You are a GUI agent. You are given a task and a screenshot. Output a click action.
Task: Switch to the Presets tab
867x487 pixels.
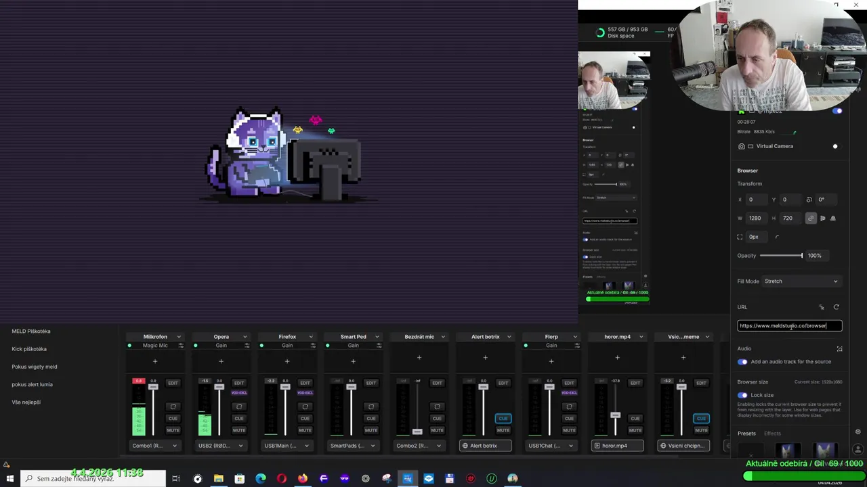[746, 434]
